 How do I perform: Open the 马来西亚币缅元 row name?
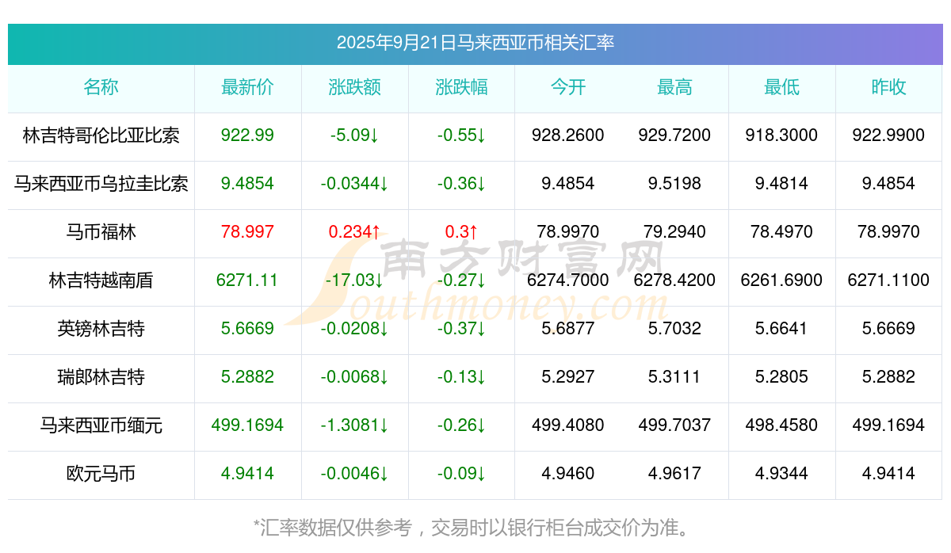click(101, 425)
